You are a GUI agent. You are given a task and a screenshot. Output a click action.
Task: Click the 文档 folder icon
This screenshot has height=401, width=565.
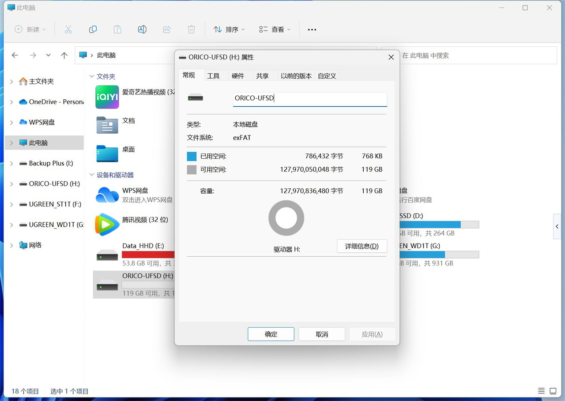[107, 125]
